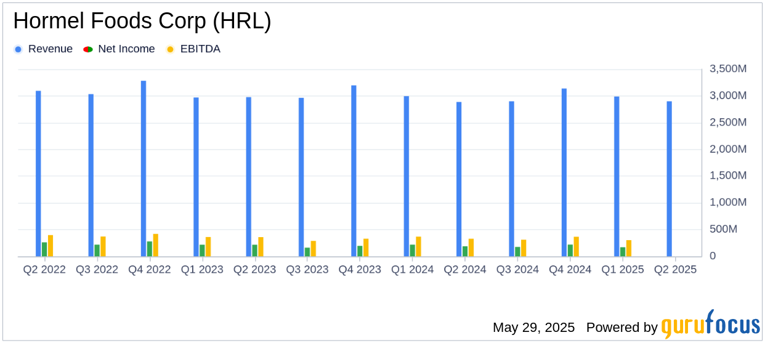The height and width of the screenshot is (343, 765).
Task: Click the Q2 2022 axis label
Action: (x=44, y=270)
